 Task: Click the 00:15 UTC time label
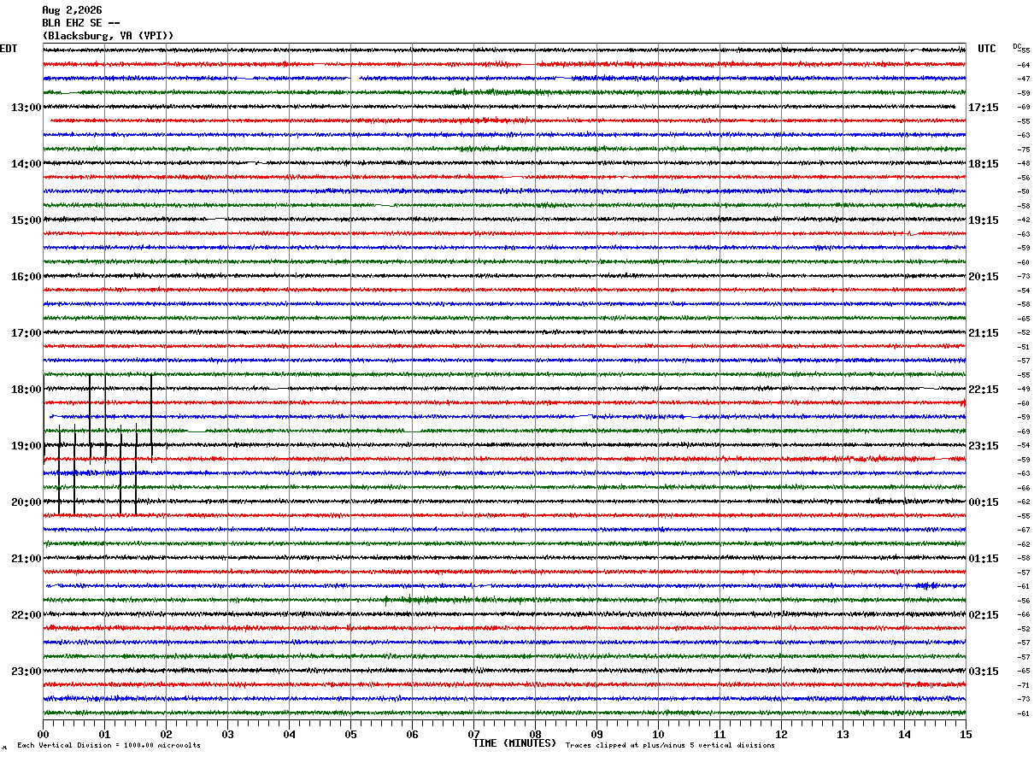(x=983, y=502)
